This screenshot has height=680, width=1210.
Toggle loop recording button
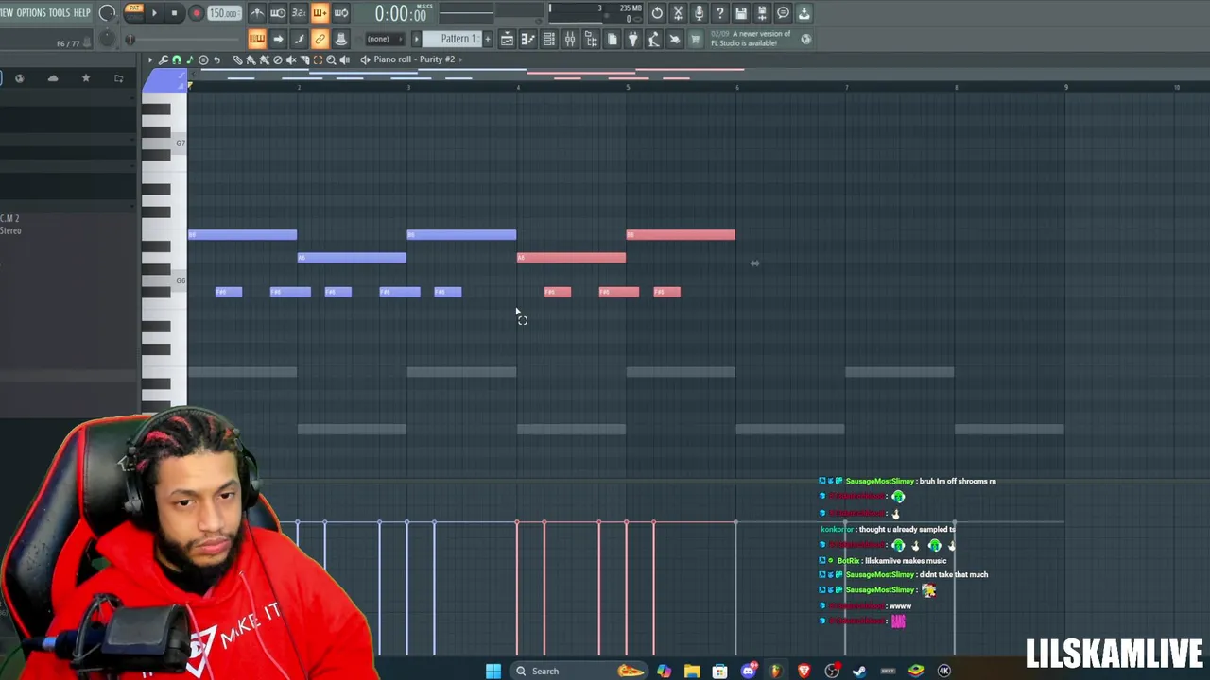[340, 13]
